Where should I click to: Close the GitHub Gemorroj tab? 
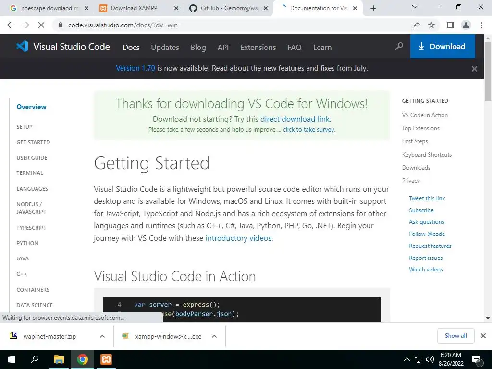click(266, 8)
